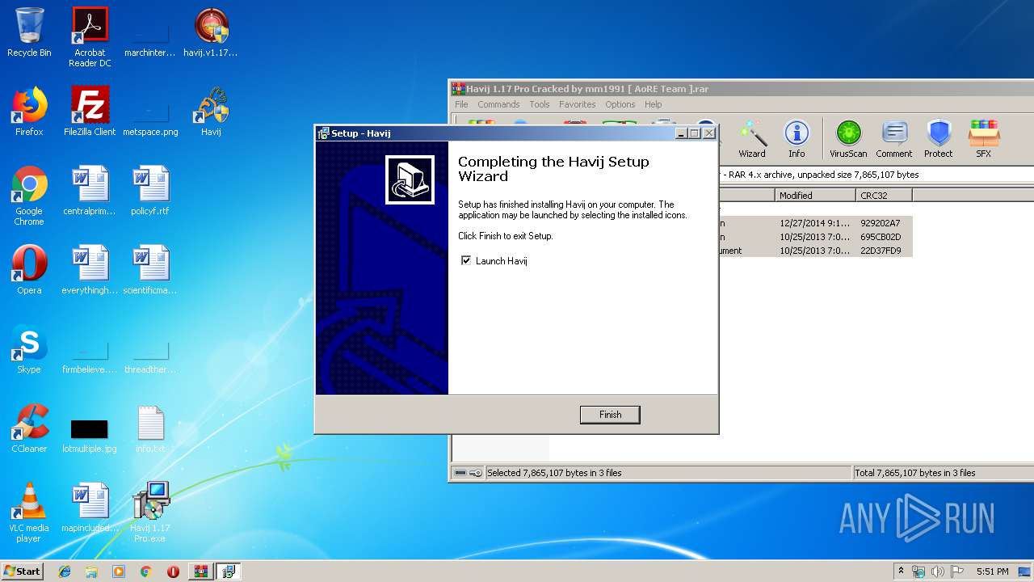Click the network tray icon

tap(919, 571)
